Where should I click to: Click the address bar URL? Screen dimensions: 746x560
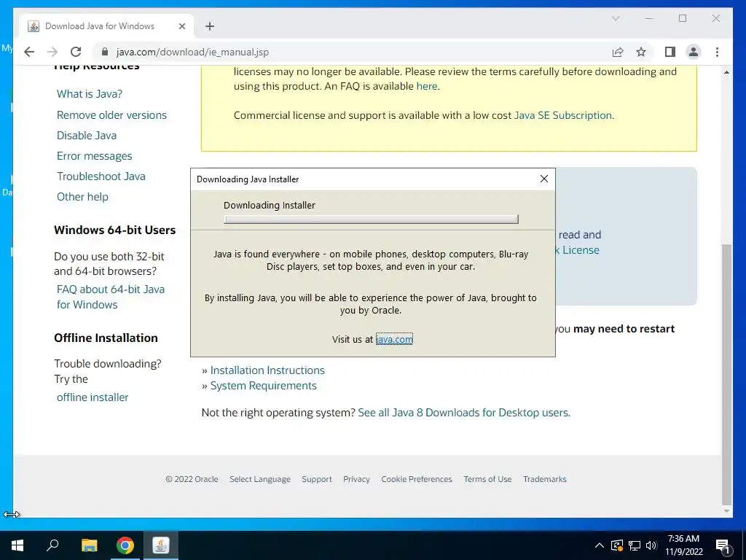point(192,52)
